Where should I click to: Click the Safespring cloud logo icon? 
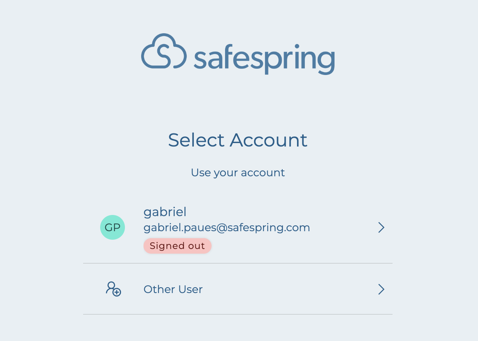click(164, 51)
